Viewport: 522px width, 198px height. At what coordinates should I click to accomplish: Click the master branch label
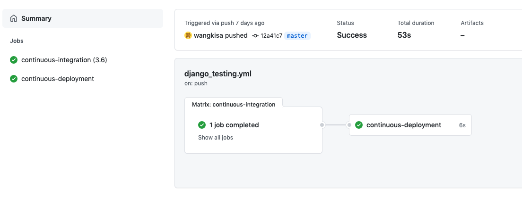click(297, 35)
